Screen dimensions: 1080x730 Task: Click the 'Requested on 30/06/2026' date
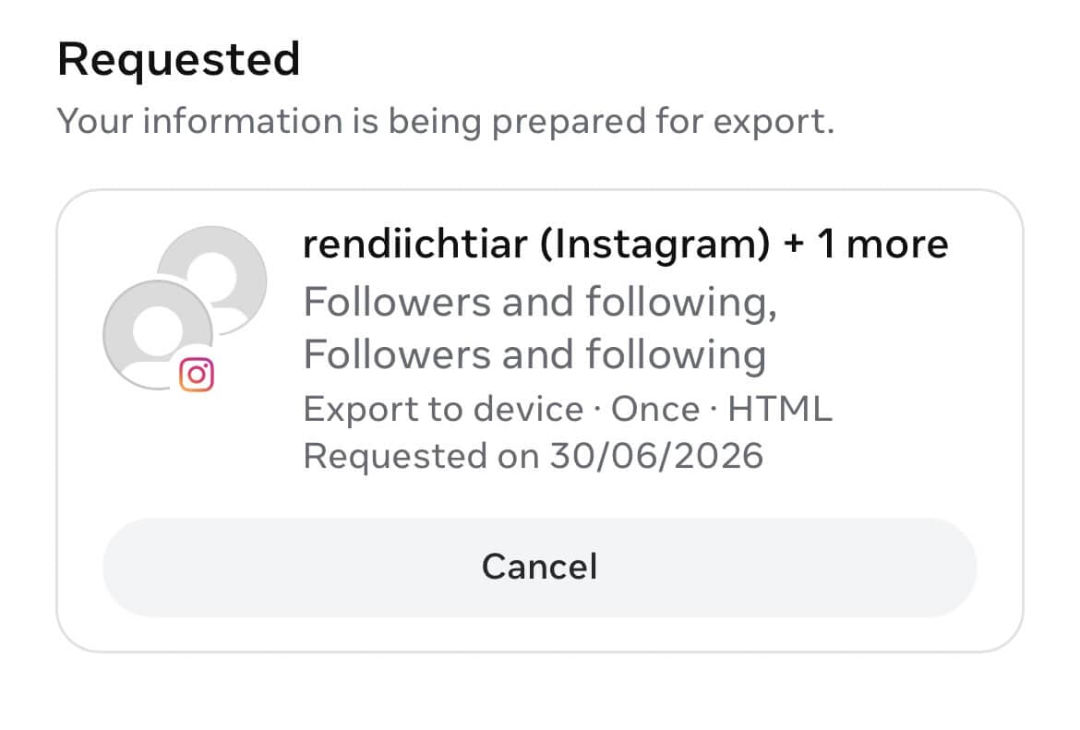point(534,457)
